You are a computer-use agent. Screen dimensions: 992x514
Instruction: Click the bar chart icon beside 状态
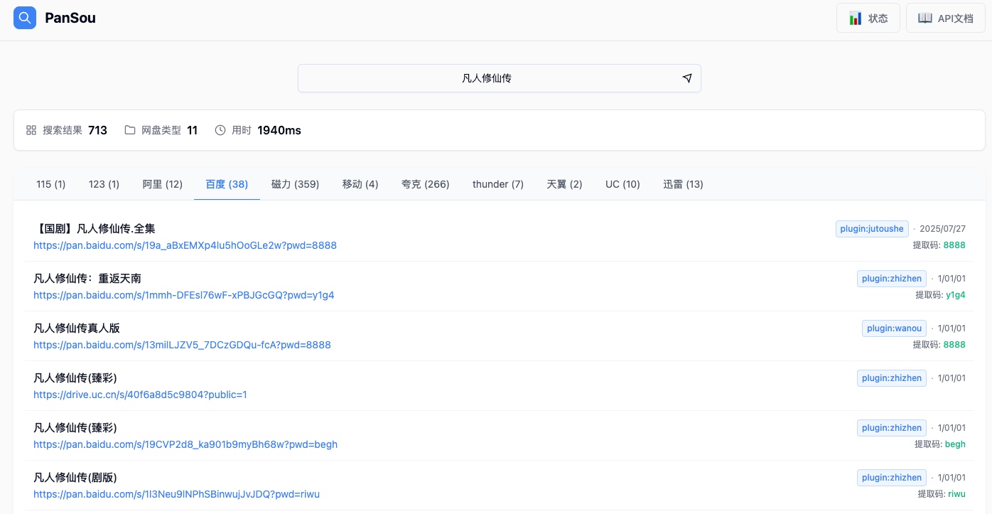click(856, 18)
